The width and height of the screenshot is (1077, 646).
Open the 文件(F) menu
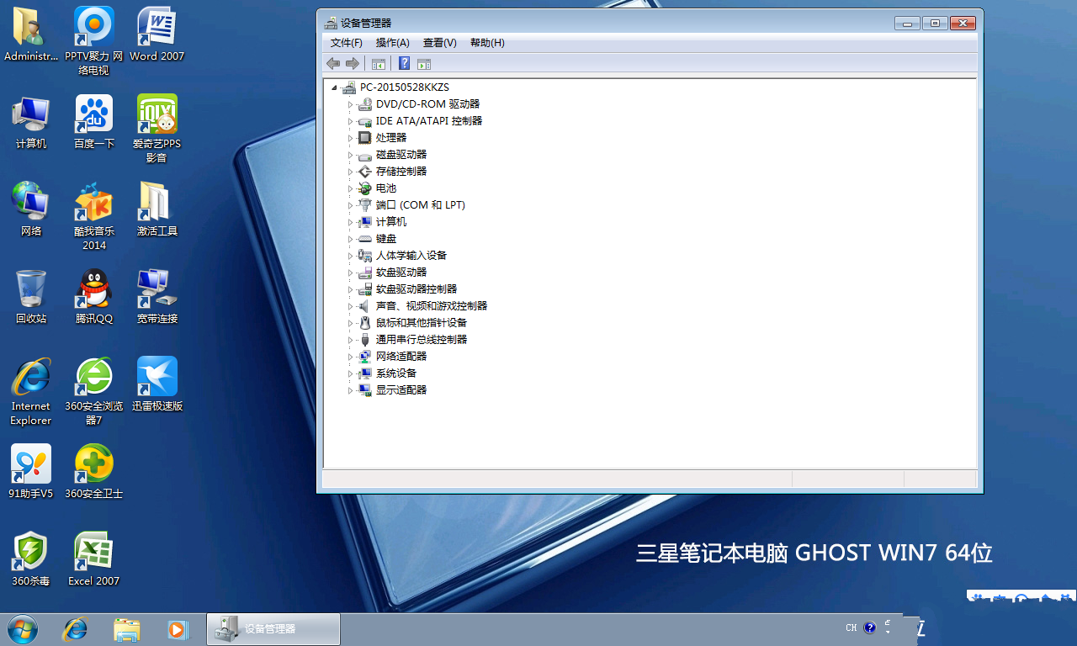tap(346, 43)
